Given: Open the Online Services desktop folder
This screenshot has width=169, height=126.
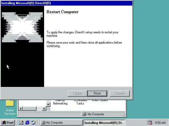Looking at the screenshot, I should 10,107.
